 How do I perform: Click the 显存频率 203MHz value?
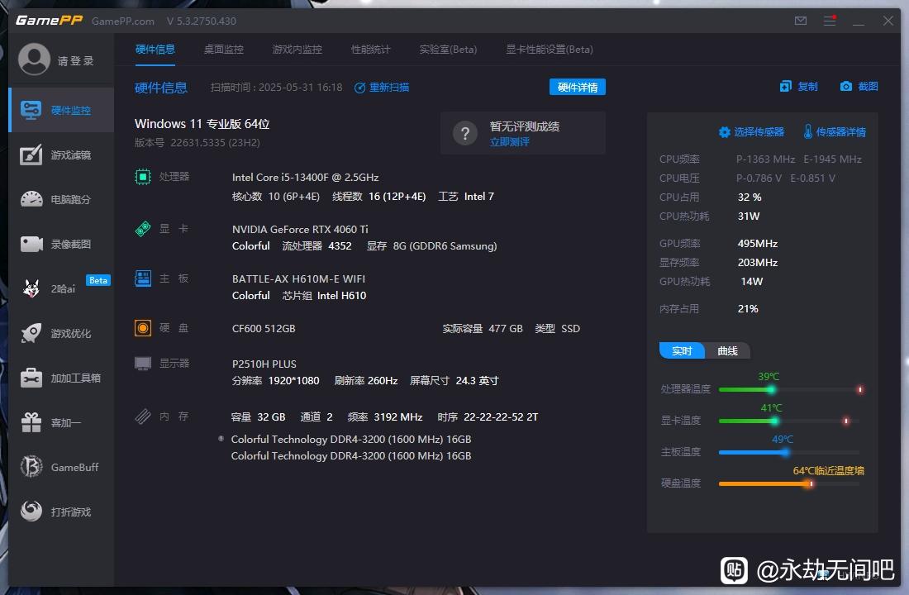[758, 263]
